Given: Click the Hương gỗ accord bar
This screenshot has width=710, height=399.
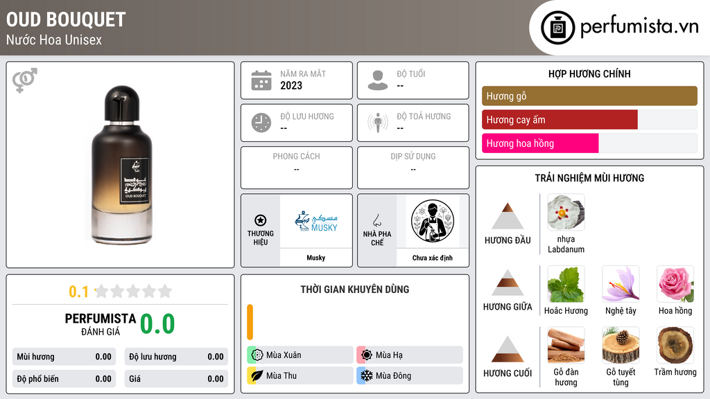Looking at the screenshot, I should (589, 96).
